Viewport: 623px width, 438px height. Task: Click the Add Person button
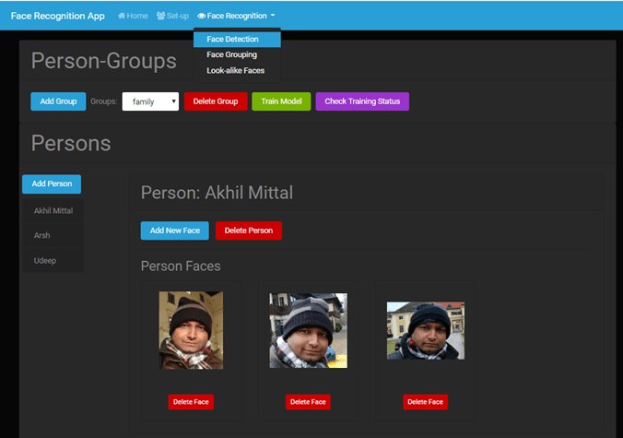click(x=52, y=183)
